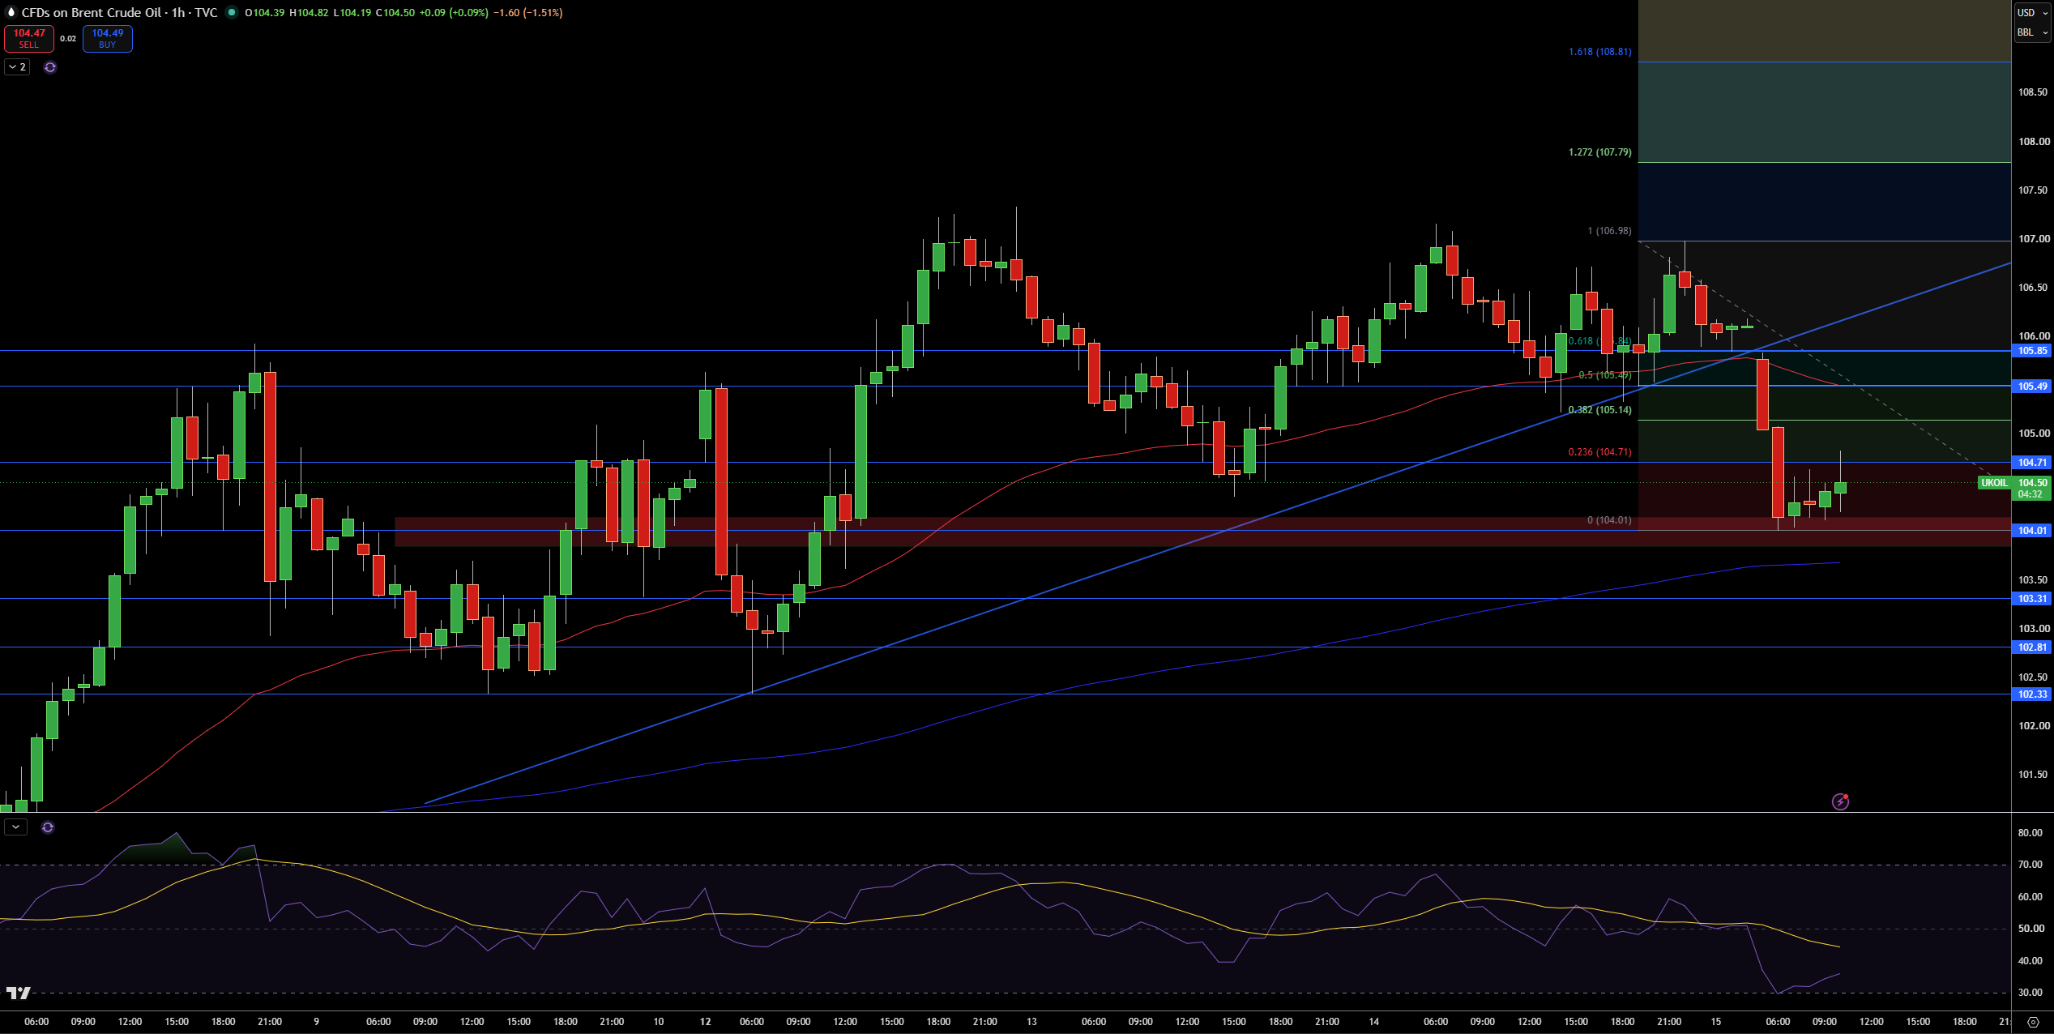This screenshot has height=1034, width=2054.
Task: Select the 102.33 horizontal line price label
Action: coord(2032,694)
